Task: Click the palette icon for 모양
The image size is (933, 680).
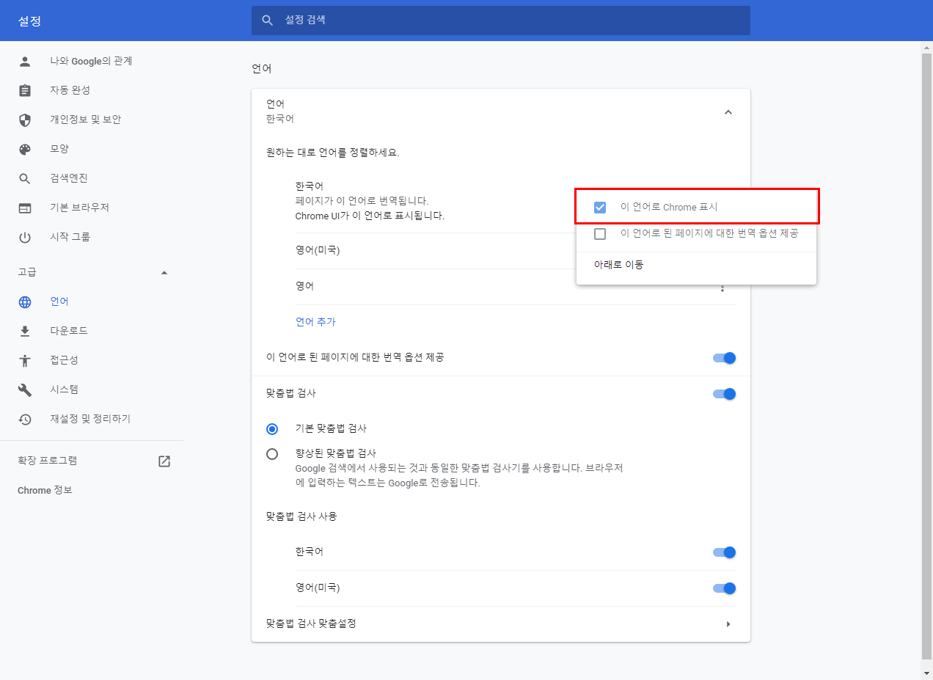Action: tap(25, 149)
